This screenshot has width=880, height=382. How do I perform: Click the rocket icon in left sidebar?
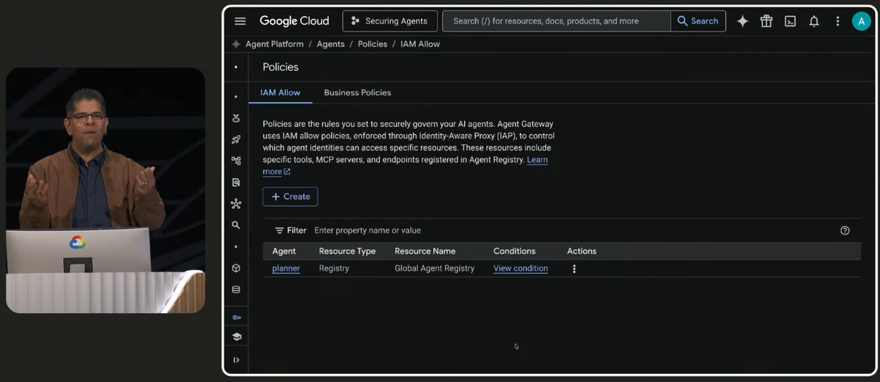pyautogui.click(x=236, y=139)
